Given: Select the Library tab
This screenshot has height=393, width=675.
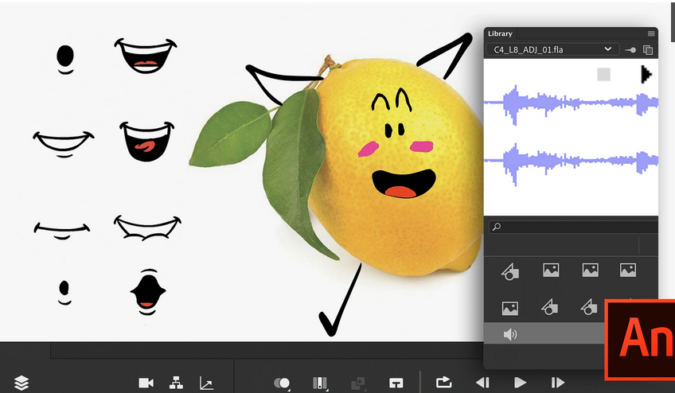Looking at the screenshot, I should pyautogui.click(x=500, y=33).
